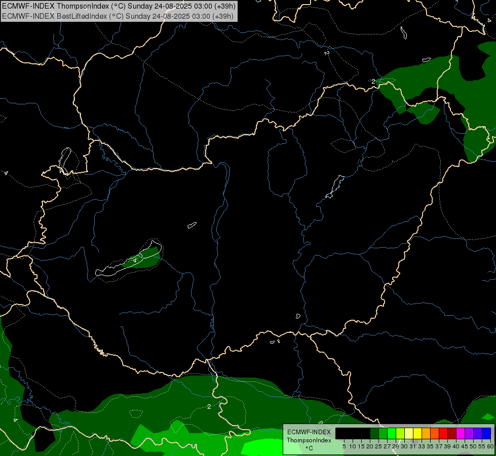Click legend scale value '31'
496x456 pixels.
point(413,446)
